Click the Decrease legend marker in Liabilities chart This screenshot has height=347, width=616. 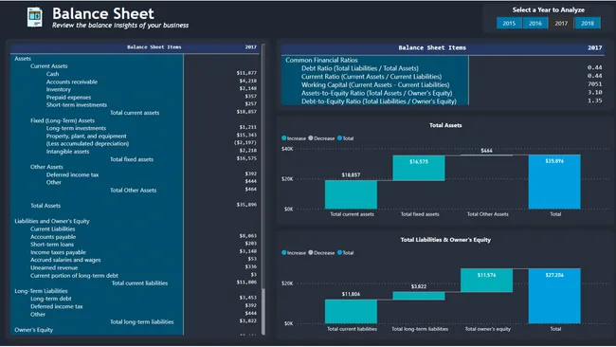coord(311,252)
